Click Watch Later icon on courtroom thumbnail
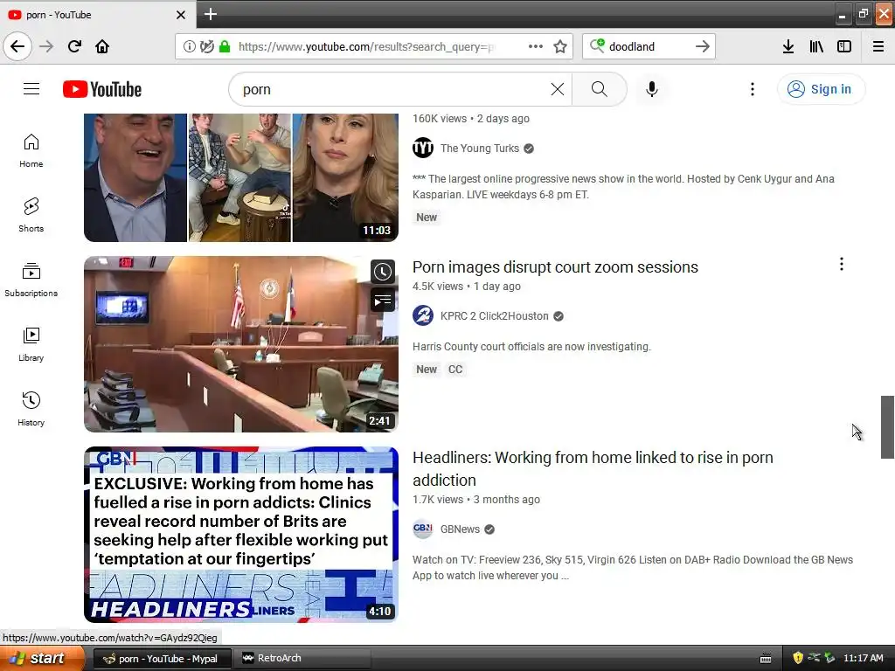Image resolution: width=895 pixels, height=671 pixels. coord(383,272)
